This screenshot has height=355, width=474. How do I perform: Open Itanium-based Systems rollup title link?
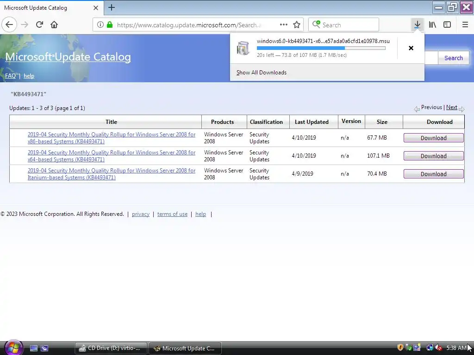pos(111,174)
